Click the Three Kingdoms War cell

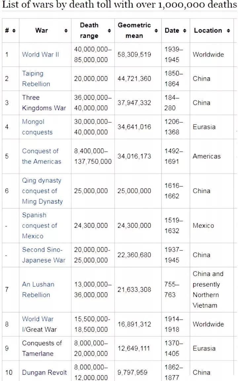pyautogui.click(x=44, y=103)
